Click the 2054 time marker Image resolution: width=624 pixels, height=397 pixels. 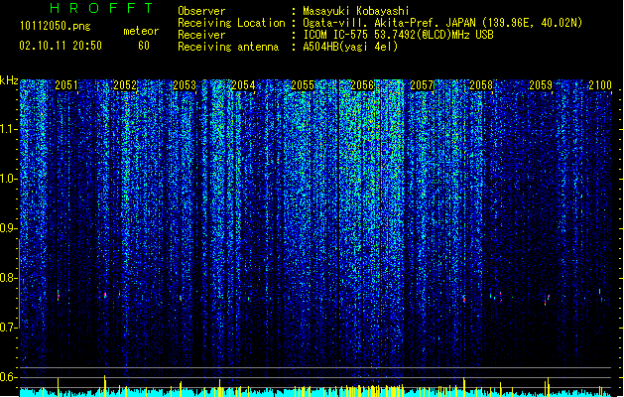point(244,85)
